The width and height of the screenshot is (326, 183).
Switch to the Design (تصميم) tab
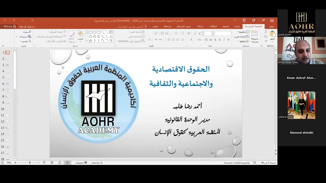[226, 26]
